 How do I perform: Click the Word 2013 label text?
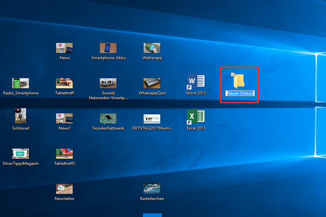[196, 93]
